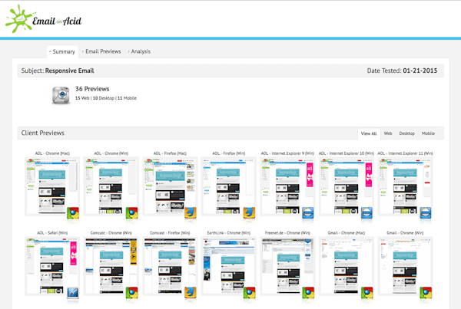Screen dimensions: 461x309
Task: Open the Email Previews tab
Action: pos(102,51)
